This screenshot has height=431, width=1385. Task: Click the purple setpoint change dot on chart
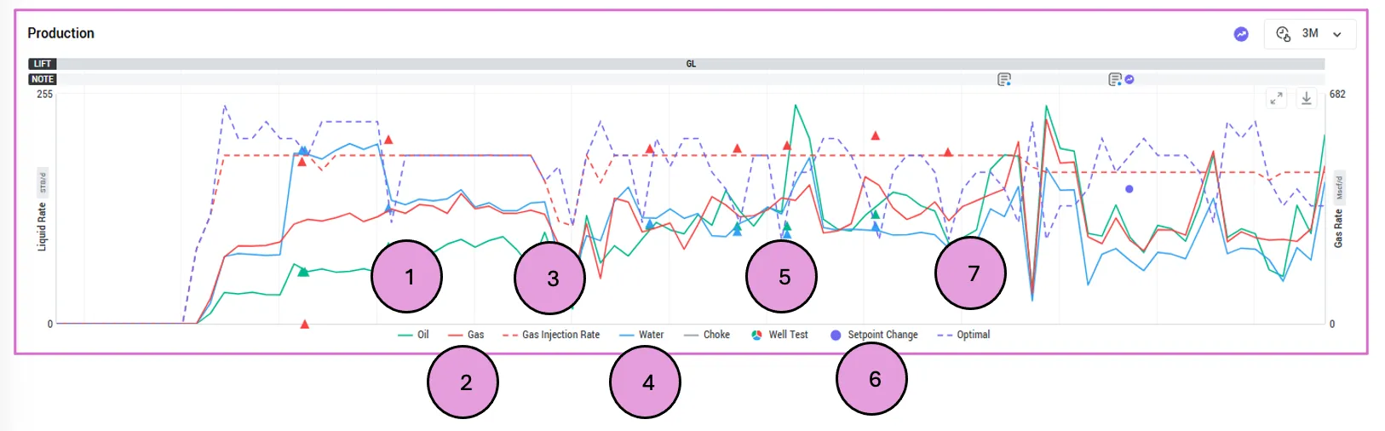point(1129,189)
